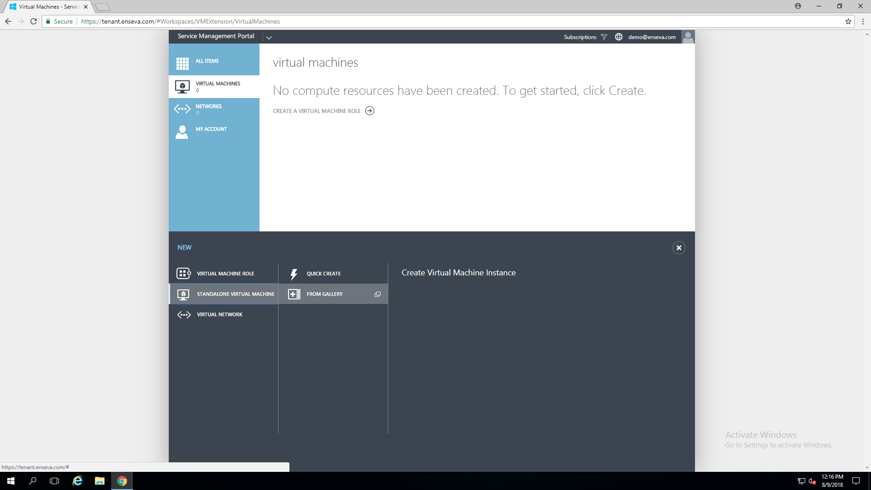
Task: Choose VIRTUAL MACHINE ROLE in NEW menu
Action: coord(225,274)
